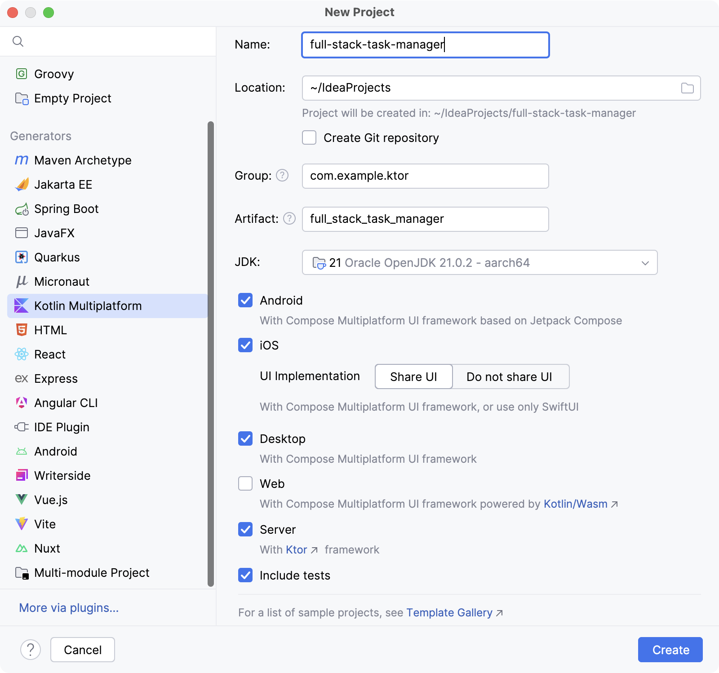Click the JavaFX icon
The height and width of the screenshot is (673, 719).
pos(22,233)
